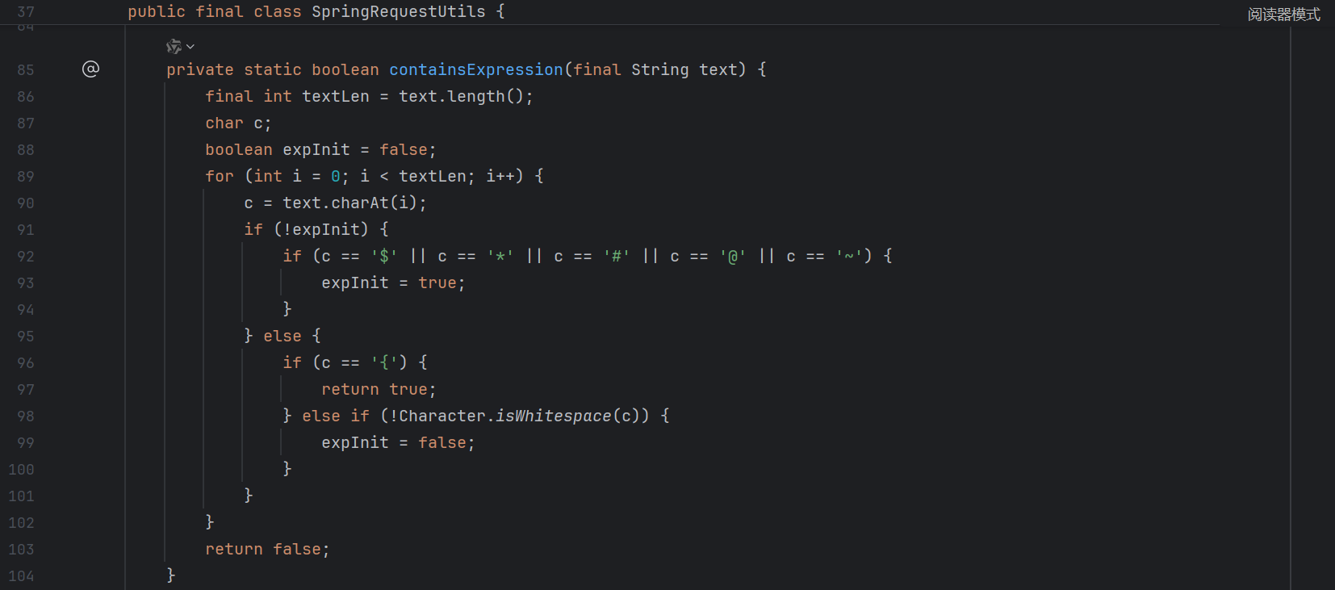Viewport: 1335px width, 590px height.
Task: Place cursor on the textLen variable declaration
Action: 335,97
